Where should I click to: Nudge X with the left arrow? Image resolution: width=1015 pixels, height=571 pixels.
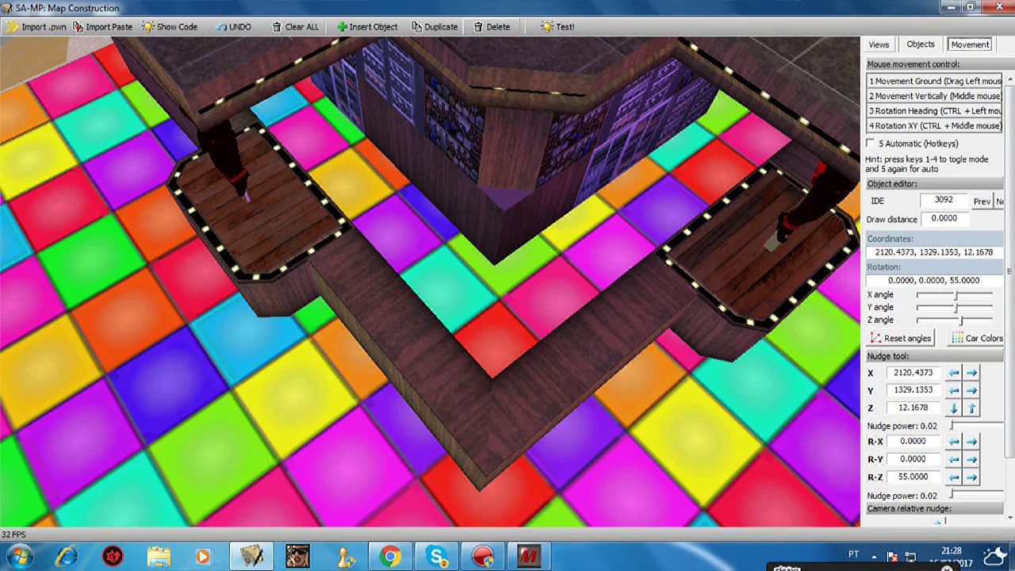[954, 373]
